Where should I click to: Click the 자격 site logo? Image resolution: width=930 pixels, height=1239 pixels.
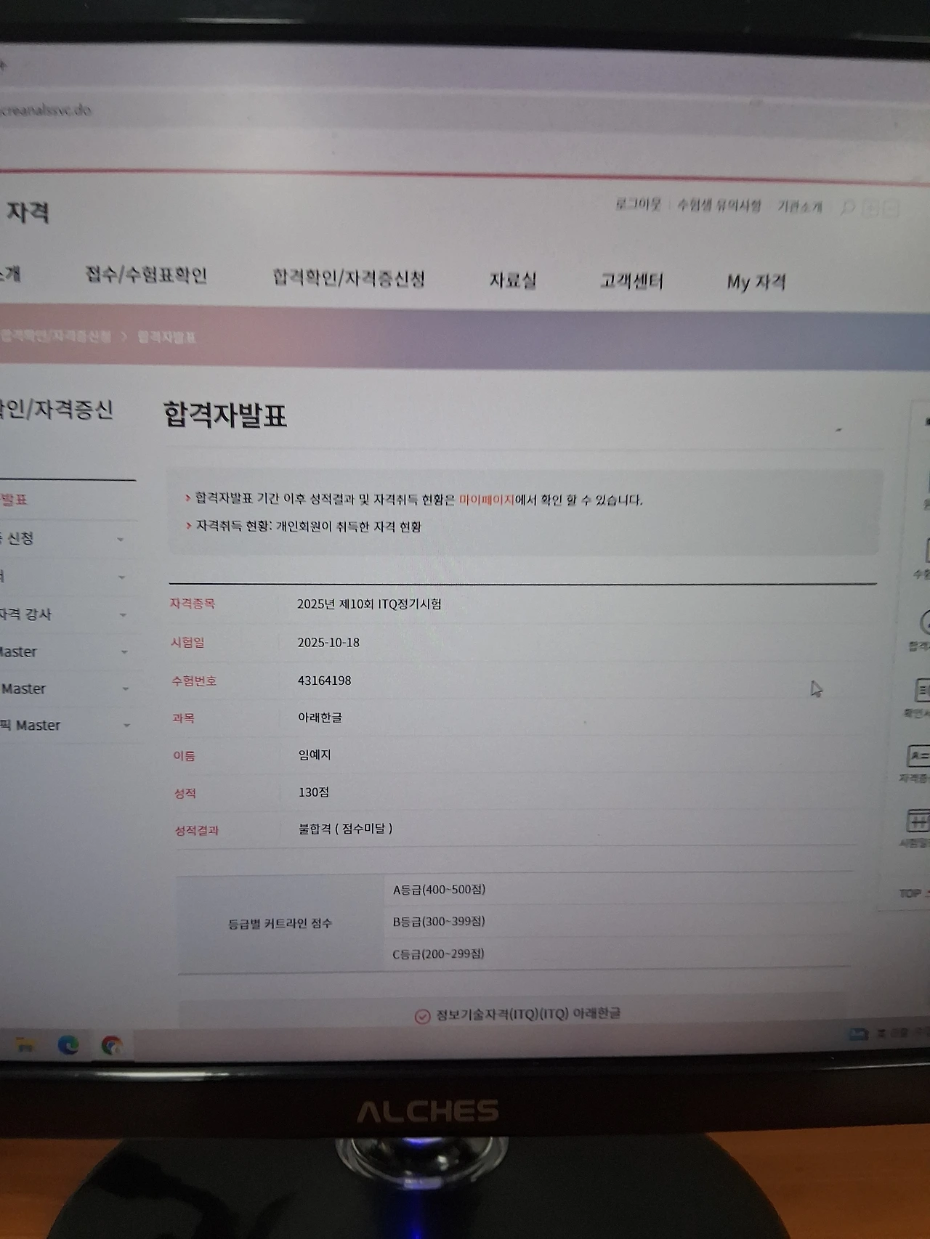pos(28,213)
